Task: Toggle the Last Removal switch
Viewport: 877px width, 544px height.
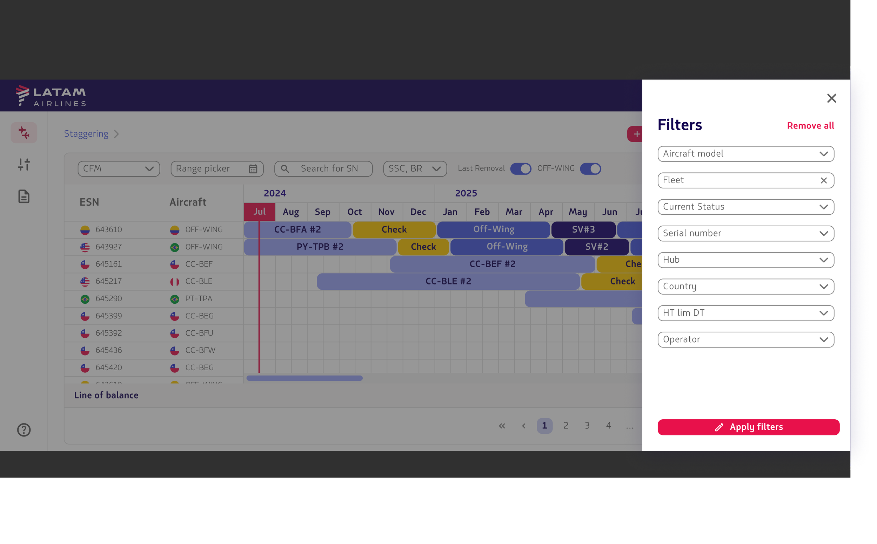Action: click(521, 169)
